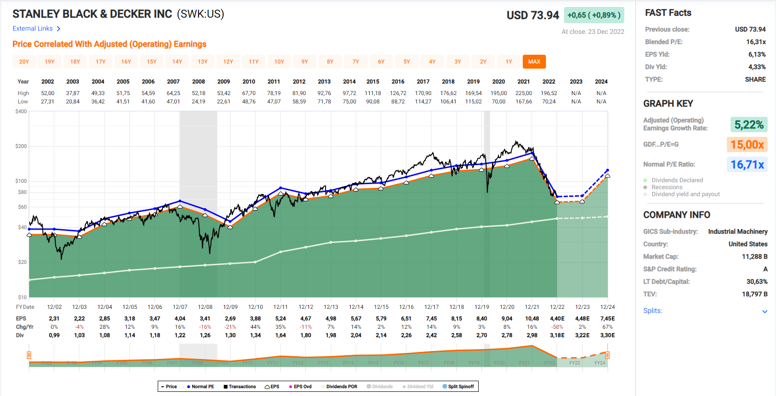This screenshot has width=776, height=396.
Task: Select the 10Y time range tab
Action: tap(279, 62)
